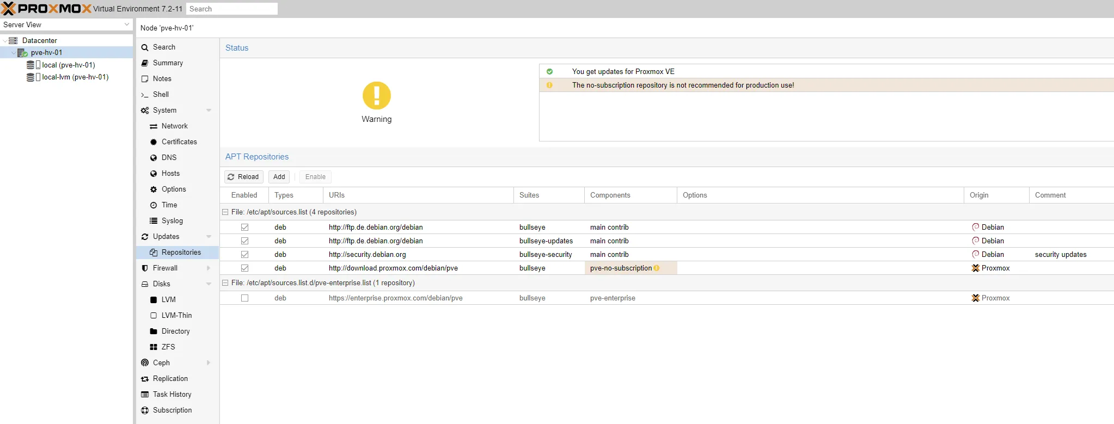Toggle the bullseye-updates repository checkbox

coord(244,241)
